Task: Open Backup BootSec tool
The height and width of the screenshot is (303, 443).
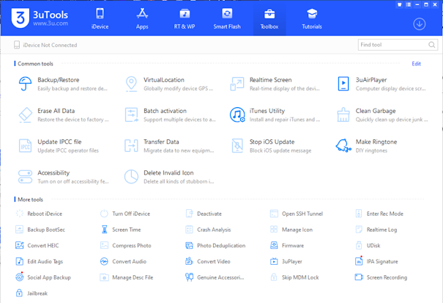Action: 40,230
